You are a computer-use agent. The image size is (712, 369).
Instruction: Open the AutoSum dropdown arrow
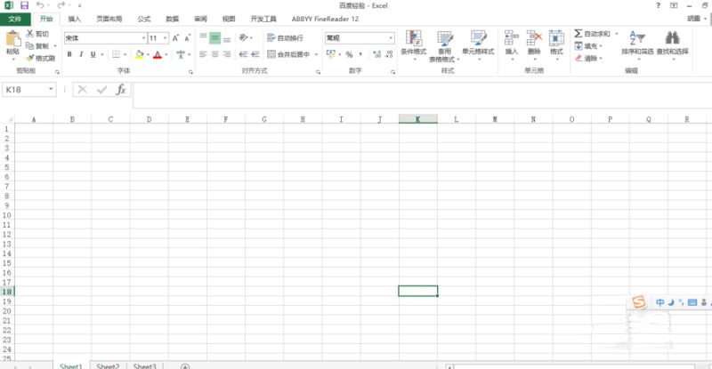tap(617, 34)
